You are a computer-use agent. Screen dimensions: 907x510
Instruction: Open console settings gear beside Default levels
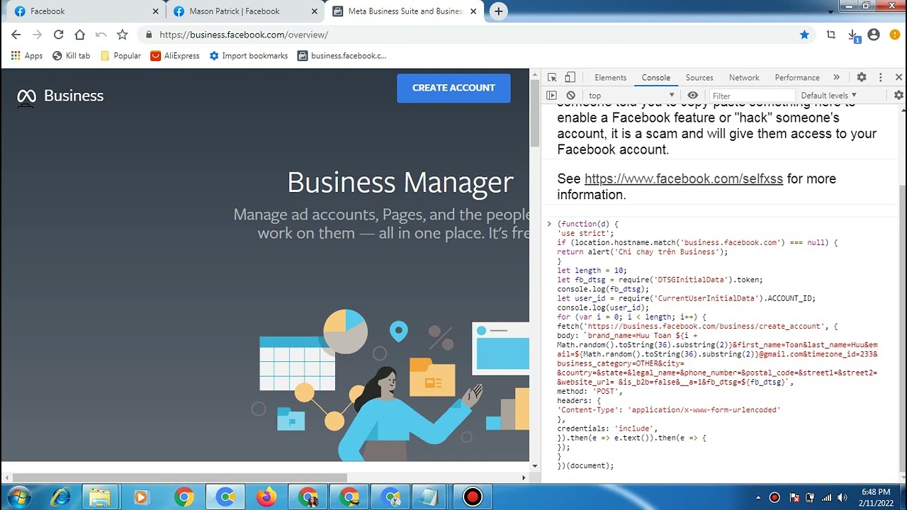tap(898, 95)
